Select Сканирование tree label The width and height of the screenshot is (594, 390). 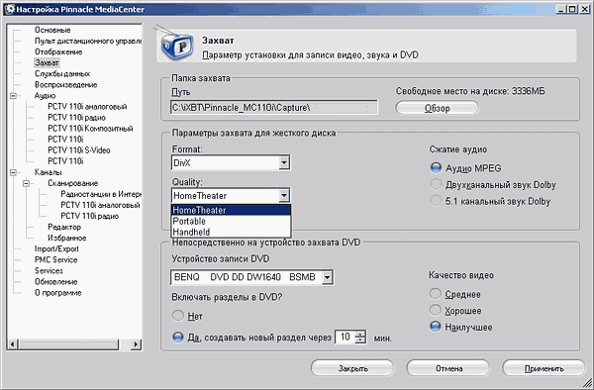coord(72,183)
